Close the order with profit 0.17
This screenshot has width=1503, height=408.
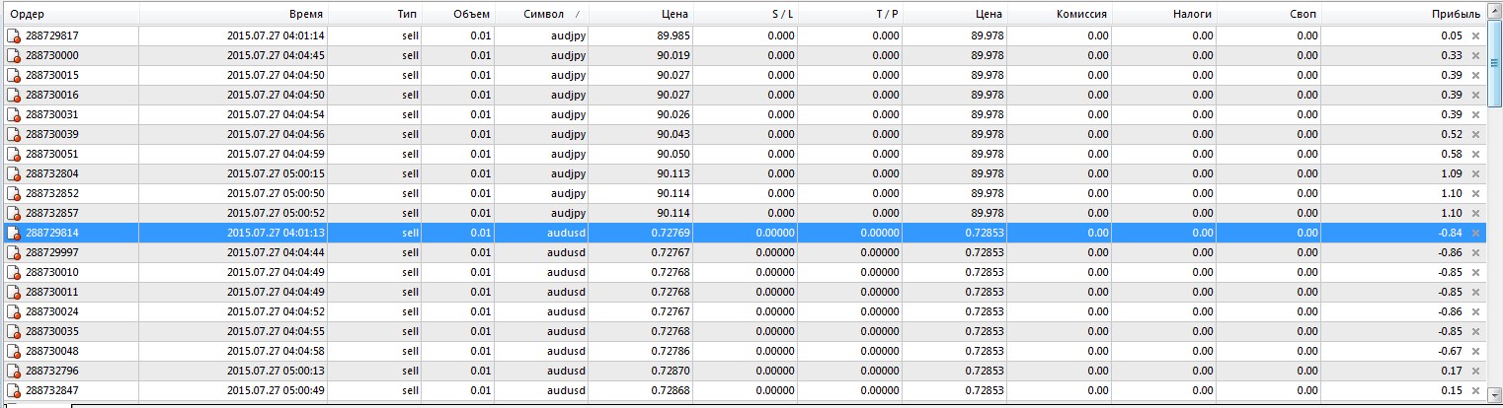(x=1475, y=371)
